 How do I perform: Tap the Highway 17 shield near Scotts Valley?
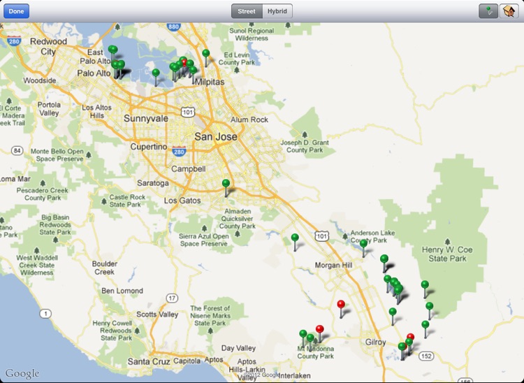(172, 298)
